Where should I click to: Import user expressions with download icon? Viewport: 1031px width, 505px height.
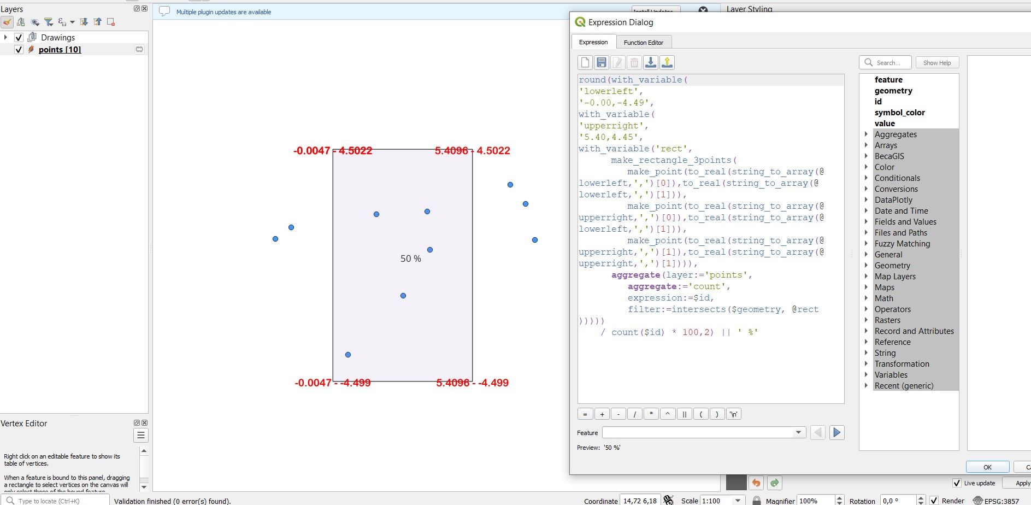(x=651, y=62)
